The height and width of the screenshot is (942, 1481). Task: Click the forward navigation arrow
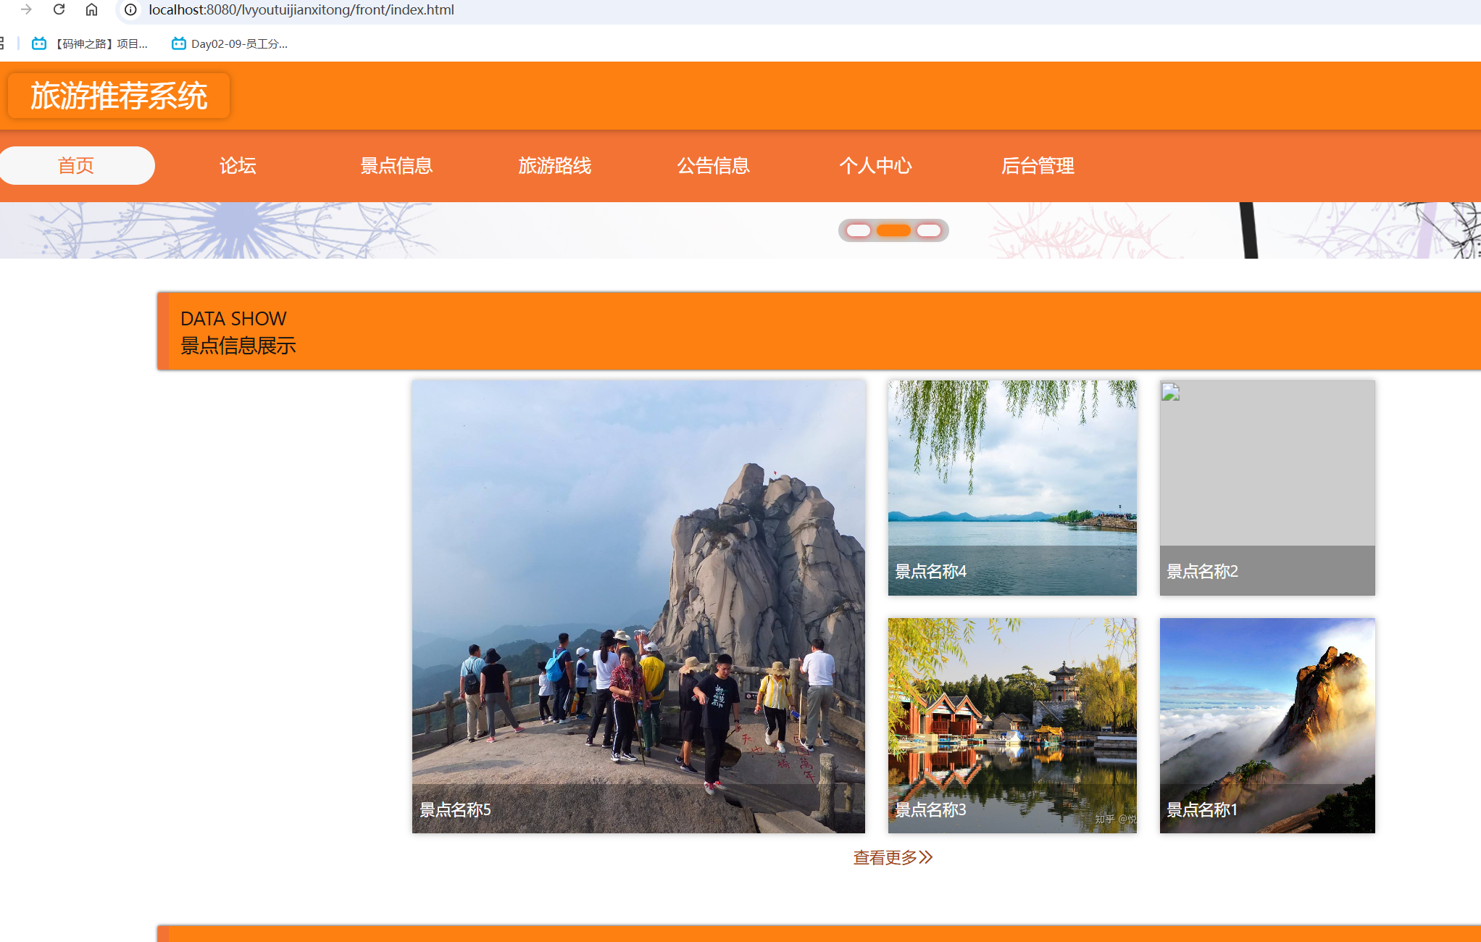point(27,9)
